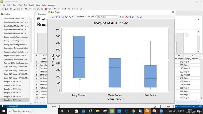The height and width of the screenshot is (114, 203).
Task: Select the graph title Boxplot of AHT In Sec
Action: pos(111,23)
